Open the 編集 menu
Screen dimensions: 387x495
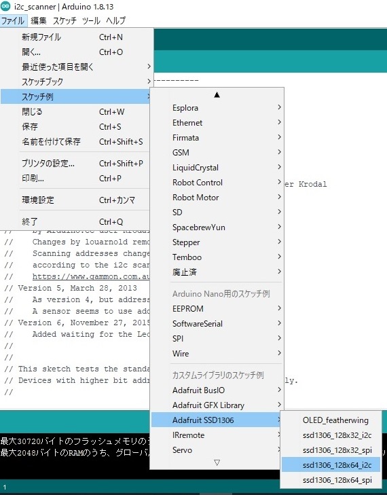coord(39,21)
